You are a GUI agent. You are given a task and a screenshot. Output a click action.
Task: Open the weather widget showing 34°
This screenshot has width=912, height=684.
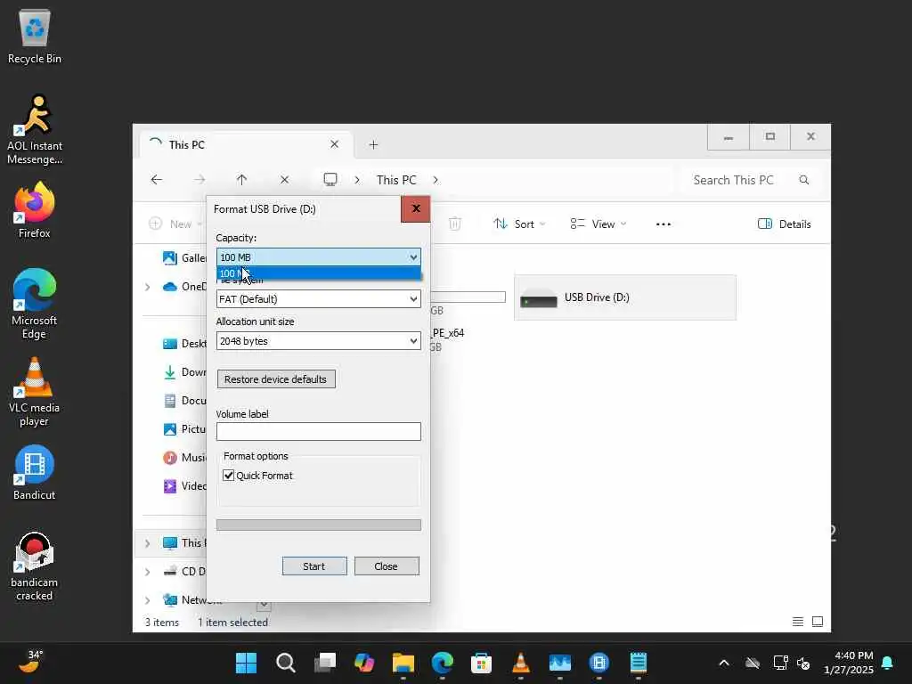(x=30, y=662)
